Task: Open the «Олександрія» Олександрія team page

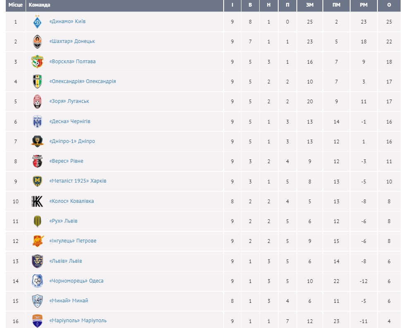Action: point(82,81)
